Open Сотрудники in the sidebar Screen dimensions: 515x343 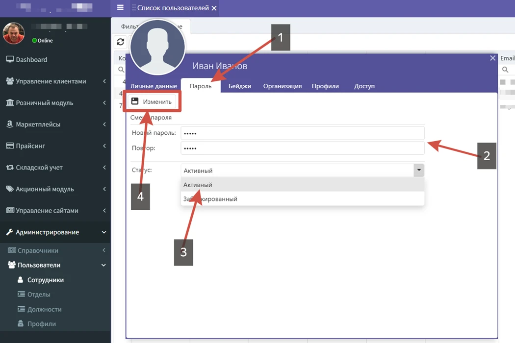click(x=45, y=280)
